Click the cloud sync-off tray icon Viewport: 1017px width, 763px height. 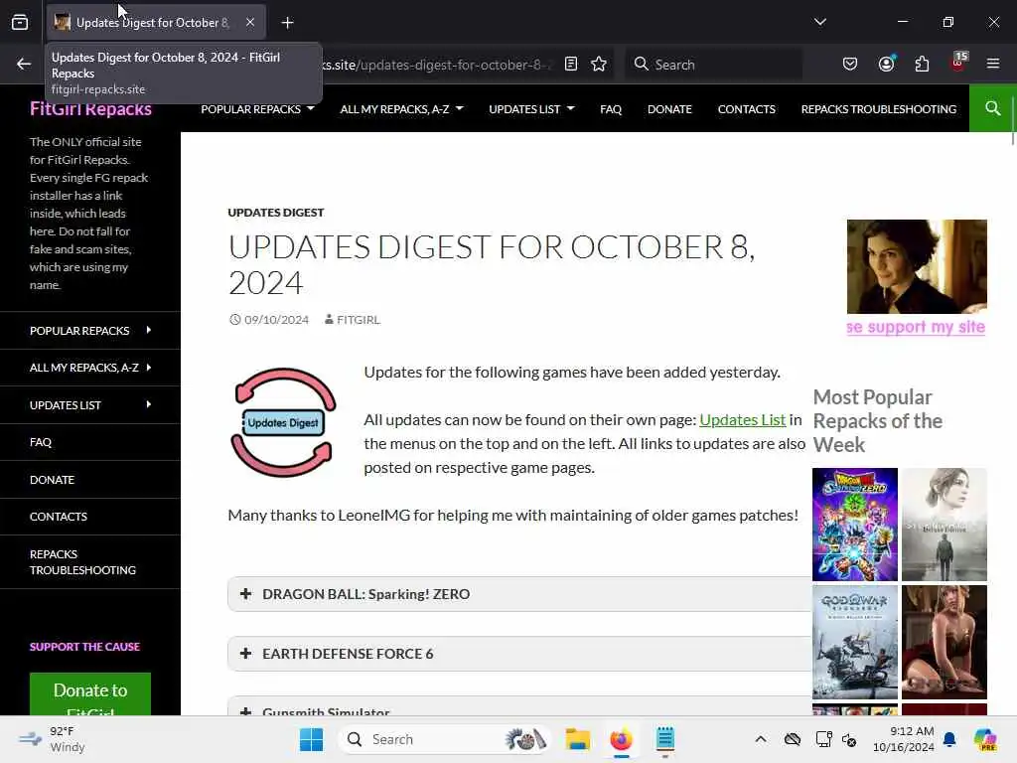pos(792,739)
